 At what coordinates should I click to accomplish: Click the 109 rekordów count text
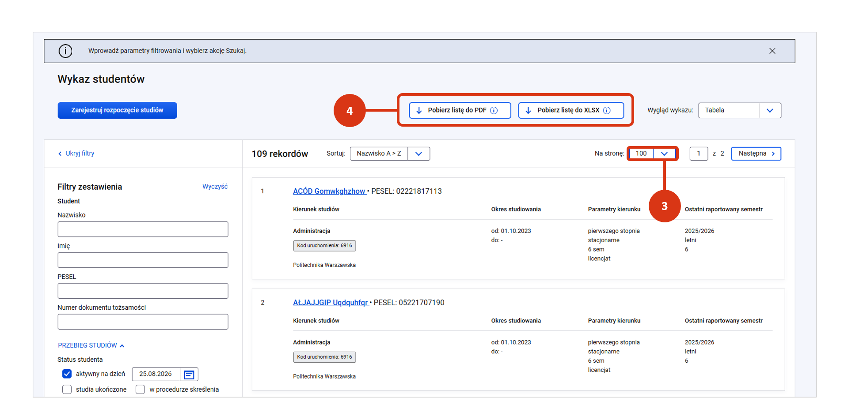coord(280,154)
